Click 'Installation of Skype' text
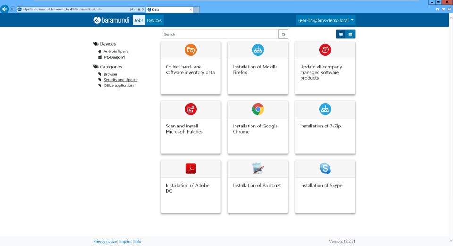The width and height of the screenshot is (453, 246). pyautogui.click(x=321, y=185)
